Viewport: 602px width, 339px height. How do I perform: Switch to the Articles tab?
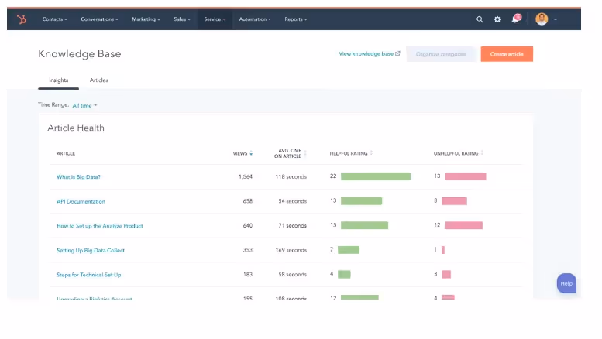pos(98,80)
